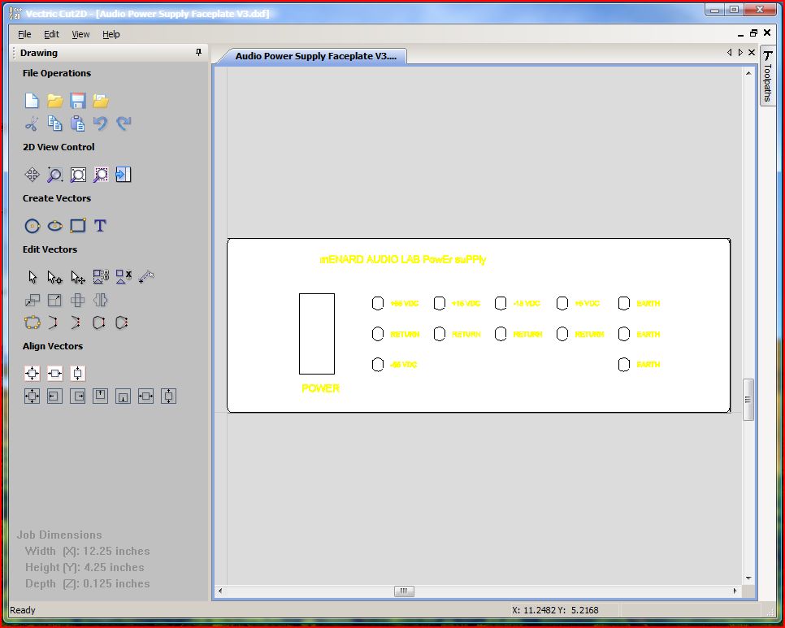Activate the interactive move-transform cursor tool
Screen dimensions: 785x628
(77, 277)
